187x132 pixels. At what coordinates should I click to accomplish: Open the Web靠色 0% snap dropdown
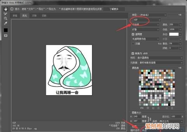pyautogui.click(x=175, y=44)
